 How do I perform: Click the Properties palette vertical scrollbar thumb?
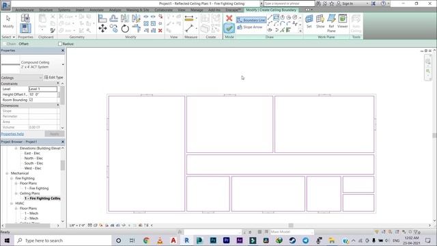point(62,96)
